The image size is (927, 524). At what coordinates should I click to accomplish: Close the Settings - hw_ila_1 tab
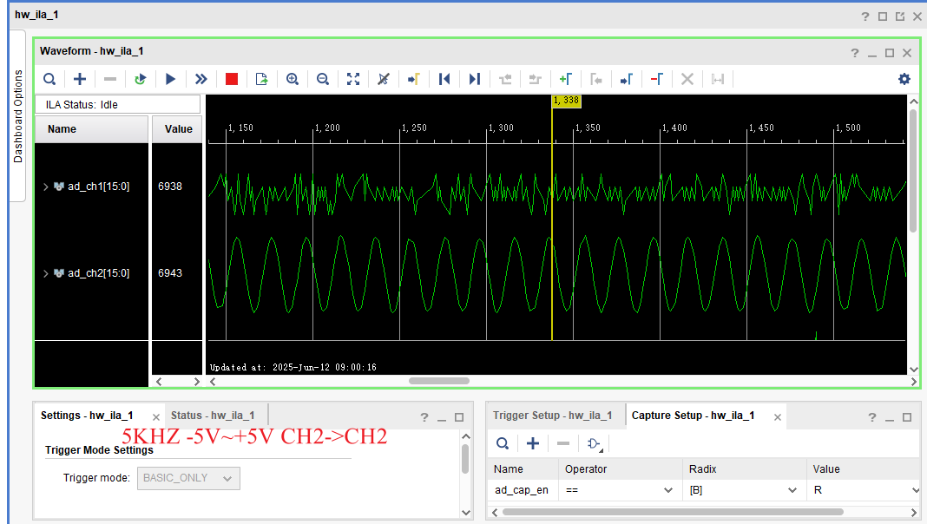tap(156, 417)
